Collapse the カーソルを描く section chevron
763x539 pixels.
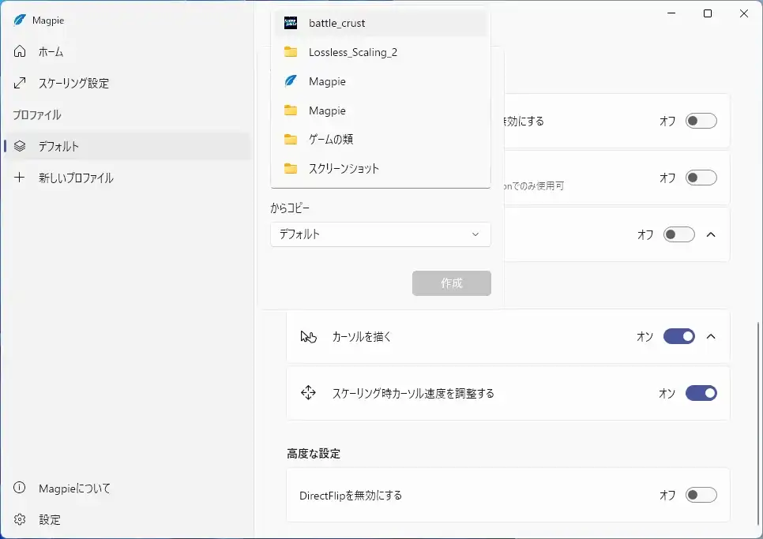click(711, 337)
